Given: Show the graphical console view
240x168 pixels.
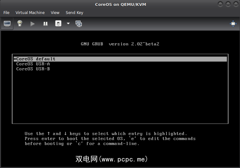Looking at the screenshot, I should (7, 24).
